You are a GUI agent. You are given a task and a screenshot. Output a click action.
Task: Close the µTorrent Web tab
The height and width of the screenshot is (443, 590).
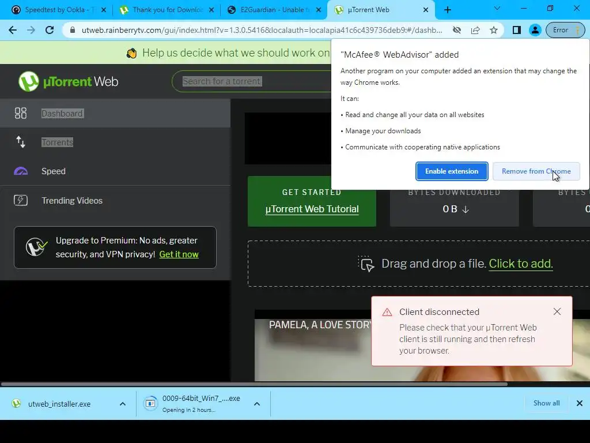[x=426, y=10]
